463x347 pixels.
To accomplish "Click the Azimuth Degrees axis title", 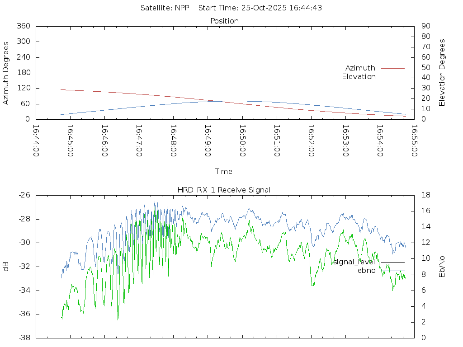I will pyautogui.click(x=6, y=73).
